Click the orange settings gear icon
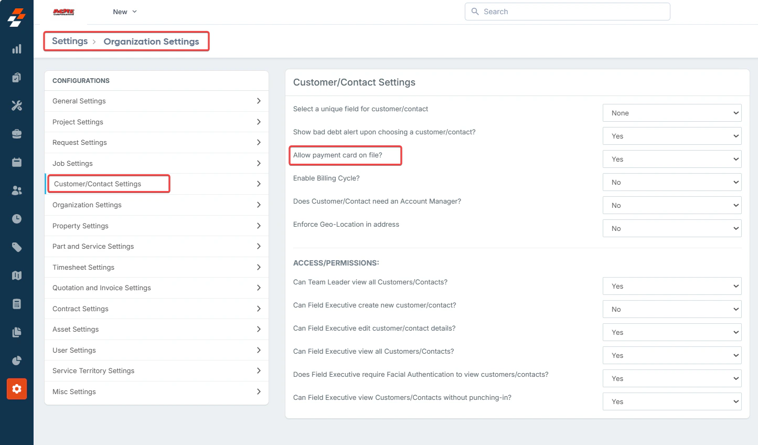The width and height of the screenshot is (758, 445). [x=17, y=389]
